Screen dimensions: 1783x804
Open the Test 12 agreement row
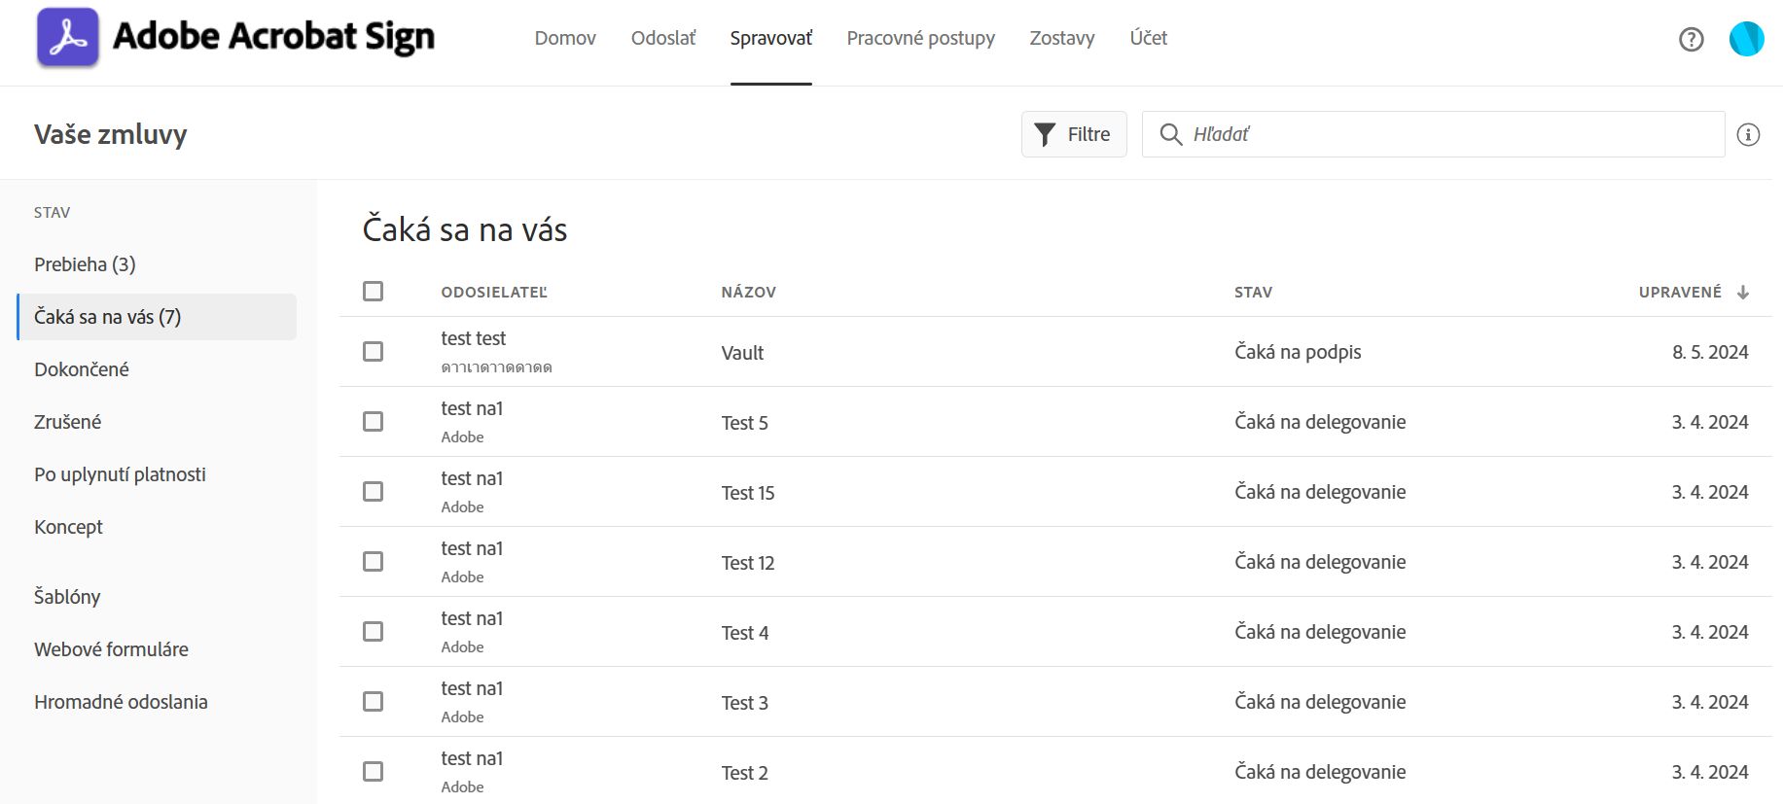click(748, 563)
